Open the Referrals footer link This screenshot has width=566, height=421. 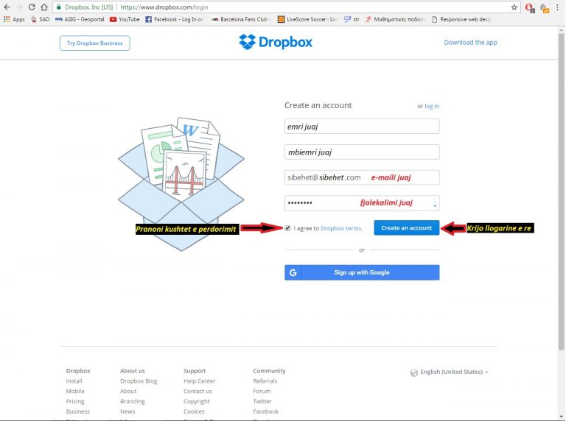click(265, 381)
